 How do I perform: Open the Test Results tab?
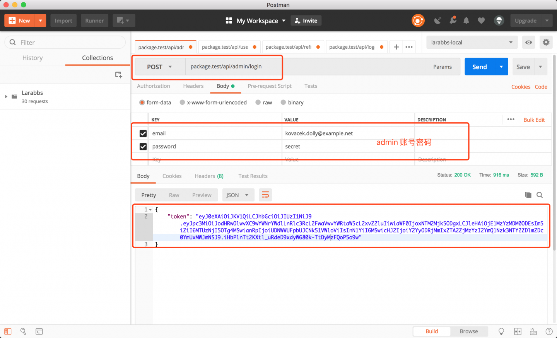[253, 176]
